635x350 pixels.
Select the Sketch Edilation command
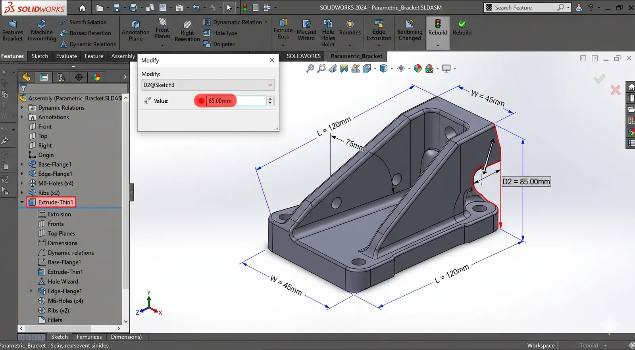pos(83,22)
